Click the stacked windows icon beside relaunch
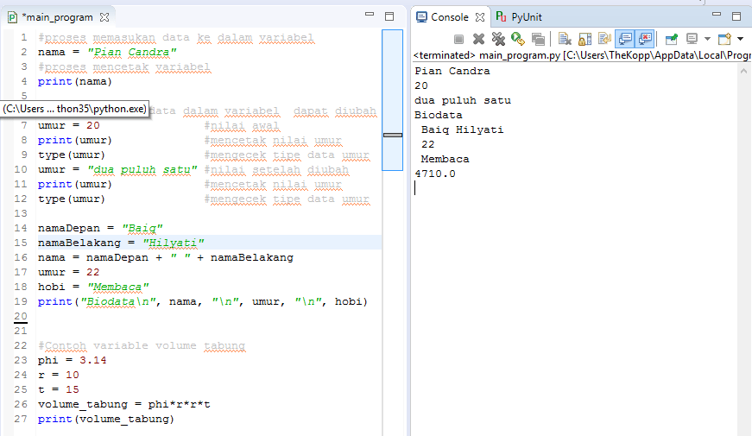 pyautogui.click(x=538, y=39)
